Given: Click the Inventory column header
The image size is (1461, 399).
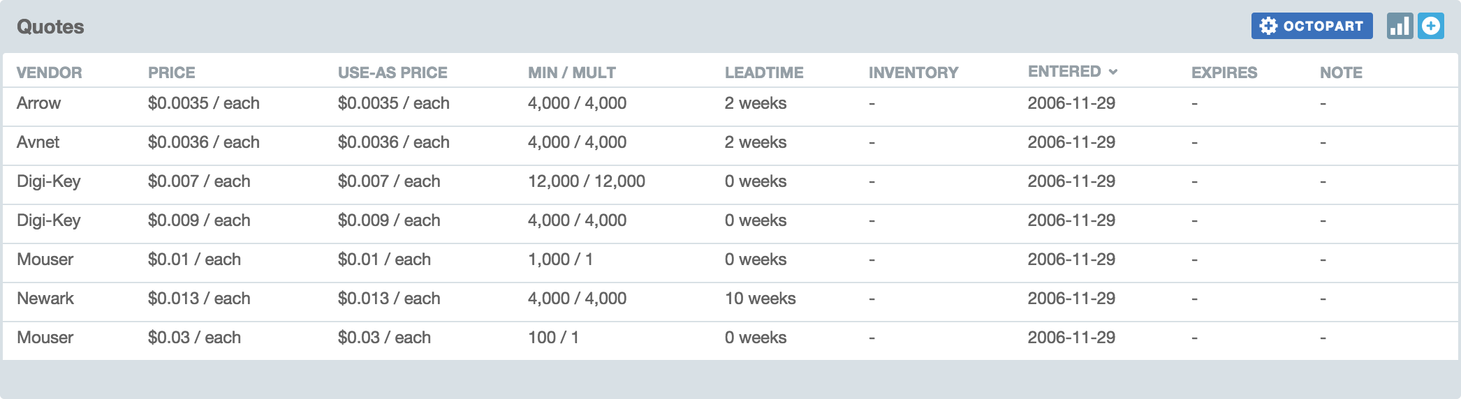Looking at the screenshot, I should (913, 73).
